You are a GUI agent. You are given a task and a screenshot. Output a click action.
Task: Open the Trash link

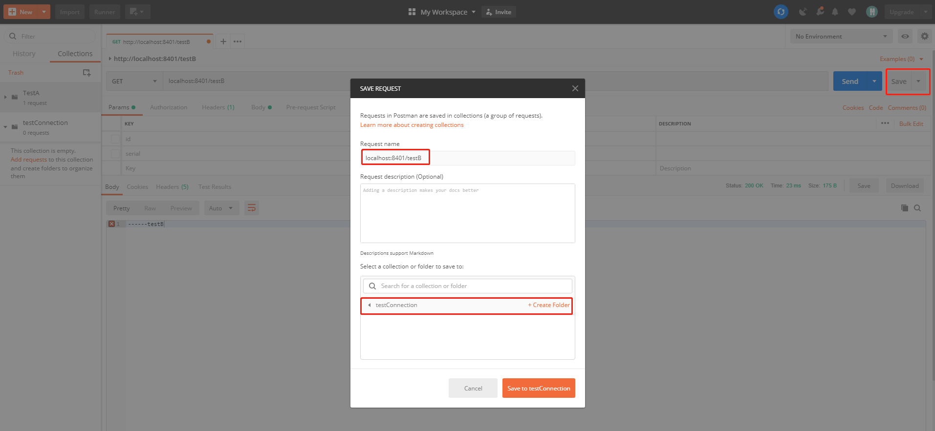[x=16, y=73]
